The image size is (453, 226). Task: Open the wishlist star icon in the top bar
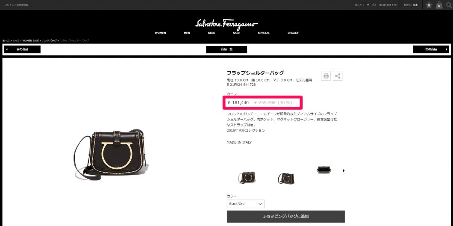coord(429,5)
